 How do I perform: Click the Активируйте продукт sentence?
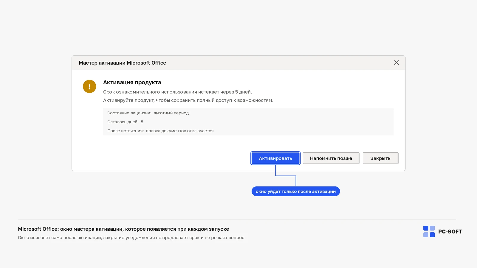(188, 100)
